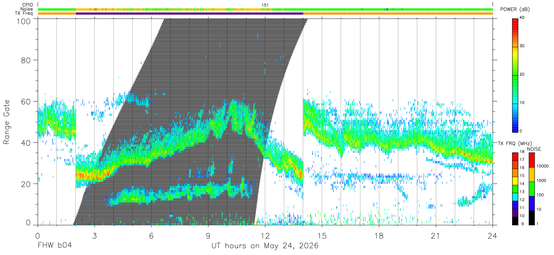Click the range gate 40 tick label

click(26, 143)
